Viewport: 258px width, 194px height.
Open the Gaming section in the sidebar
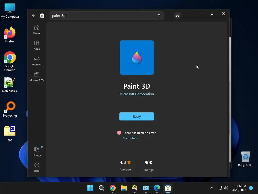click(x=37, y=61)
